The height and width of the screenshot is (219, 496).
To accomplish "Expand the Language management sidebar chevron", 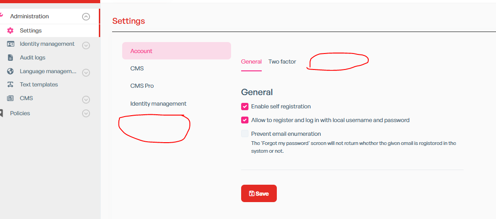I will coord(86,72).
